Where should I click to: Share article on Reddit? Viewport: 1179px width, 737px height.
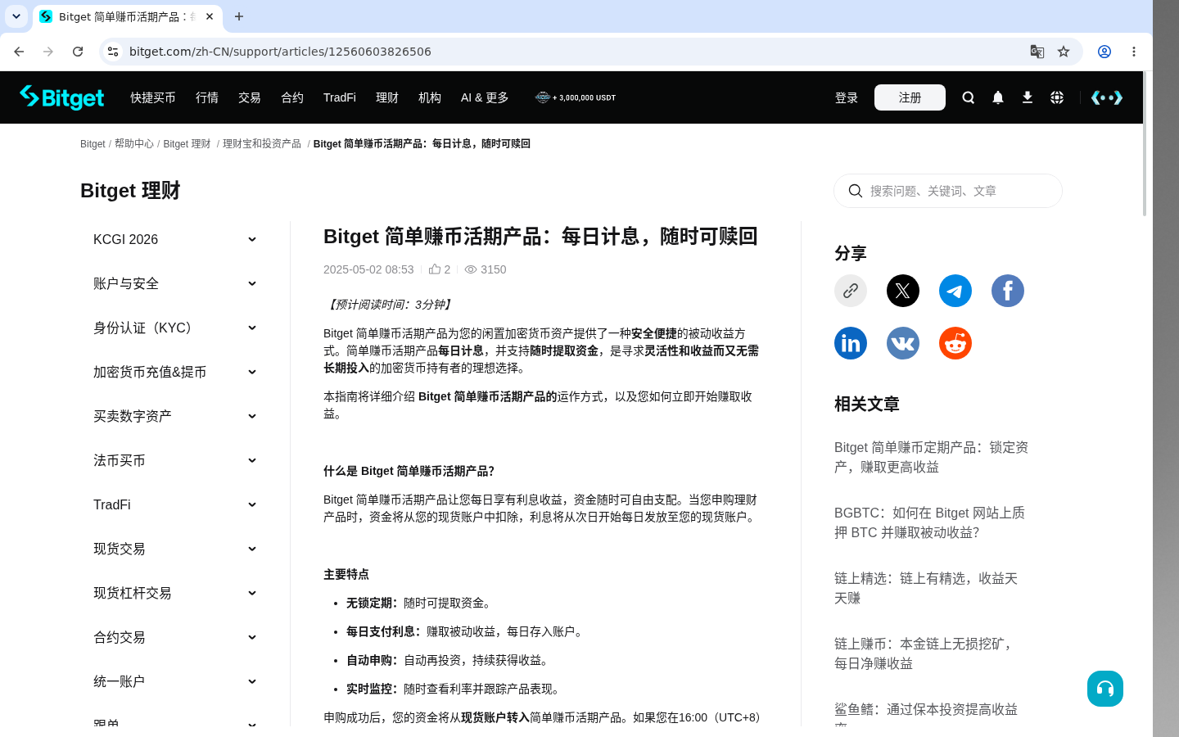[x=955, y=343]
